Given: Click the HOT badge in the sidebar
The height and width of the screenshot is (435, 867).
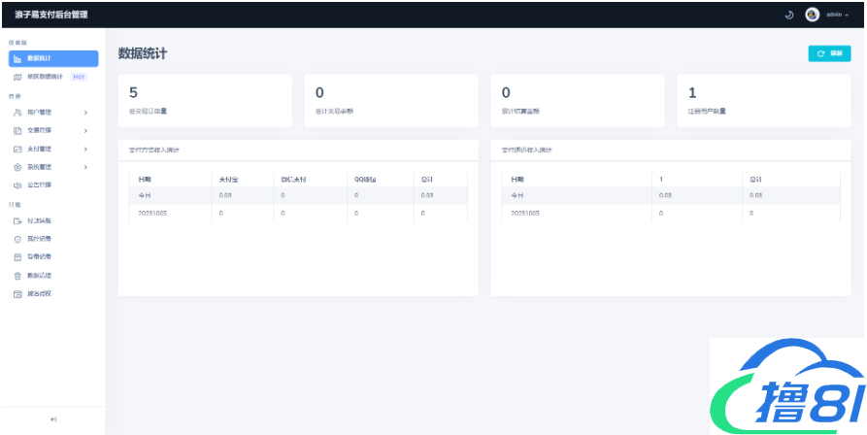Looking at the screenshot, I should pos(79,76).
